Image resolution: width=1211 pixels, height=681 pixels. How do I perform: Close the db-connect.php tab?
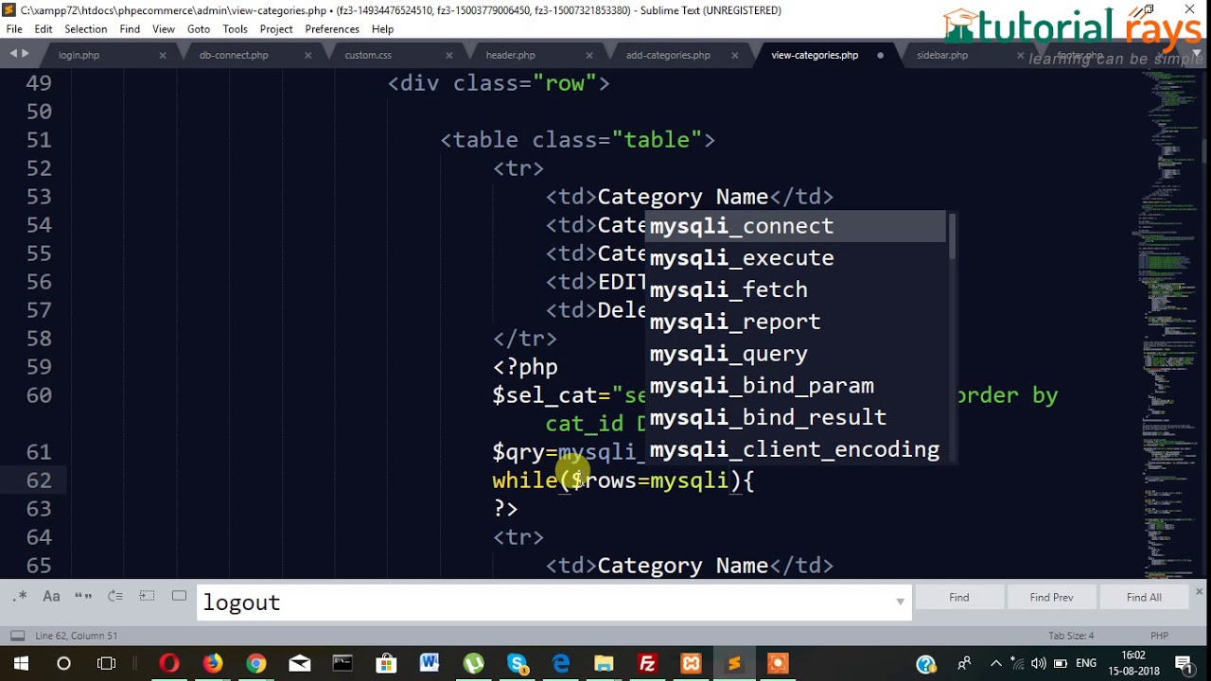point(308,56)
